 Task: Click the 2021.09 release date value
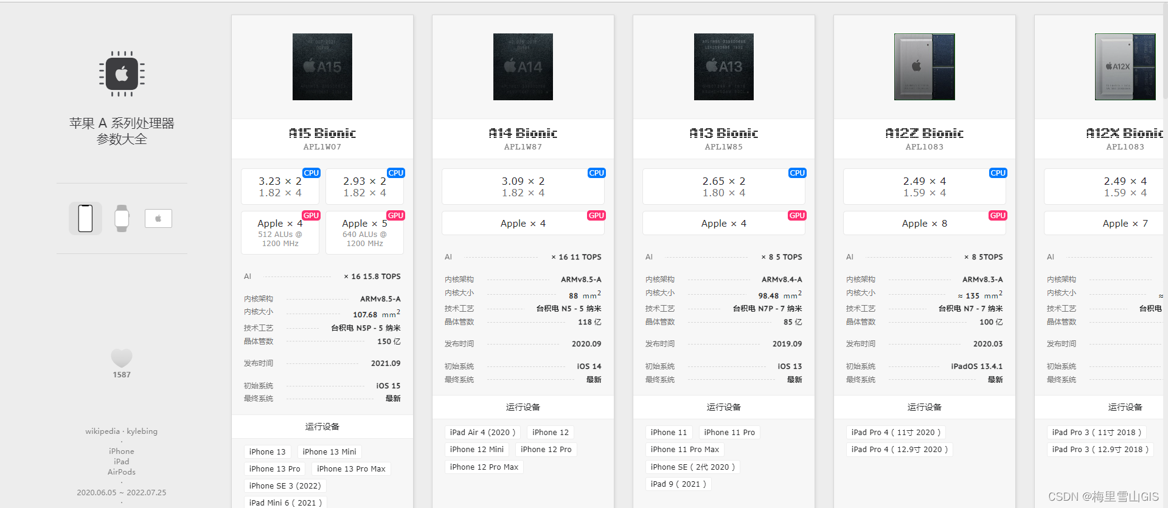point(386,363)
